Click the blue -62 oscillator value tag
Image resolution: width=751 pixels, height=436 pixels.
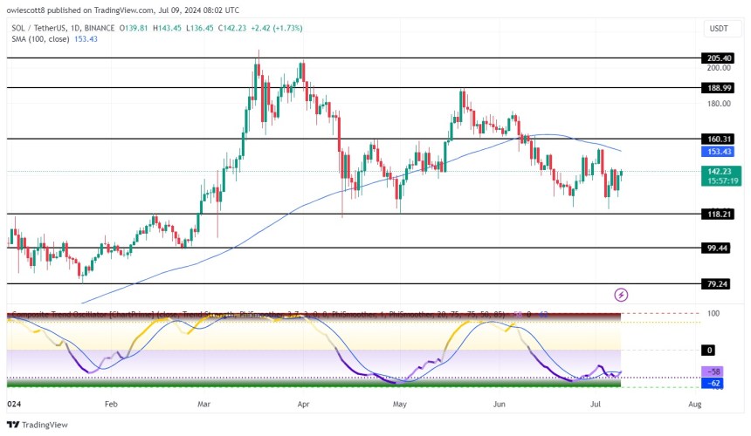pos(713,382)
